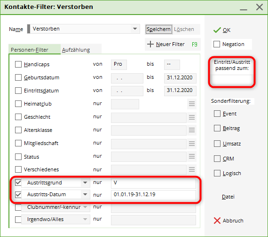Open the list icon beside Mitgliedschaft
Screen dimensions: 268x237
(192, 144)
